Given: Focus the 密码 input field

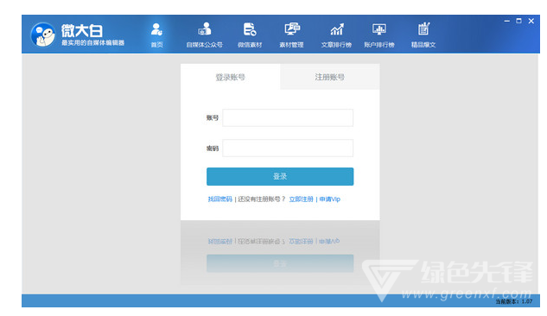Looking at the screenshot, I should (x=288, y=148).
